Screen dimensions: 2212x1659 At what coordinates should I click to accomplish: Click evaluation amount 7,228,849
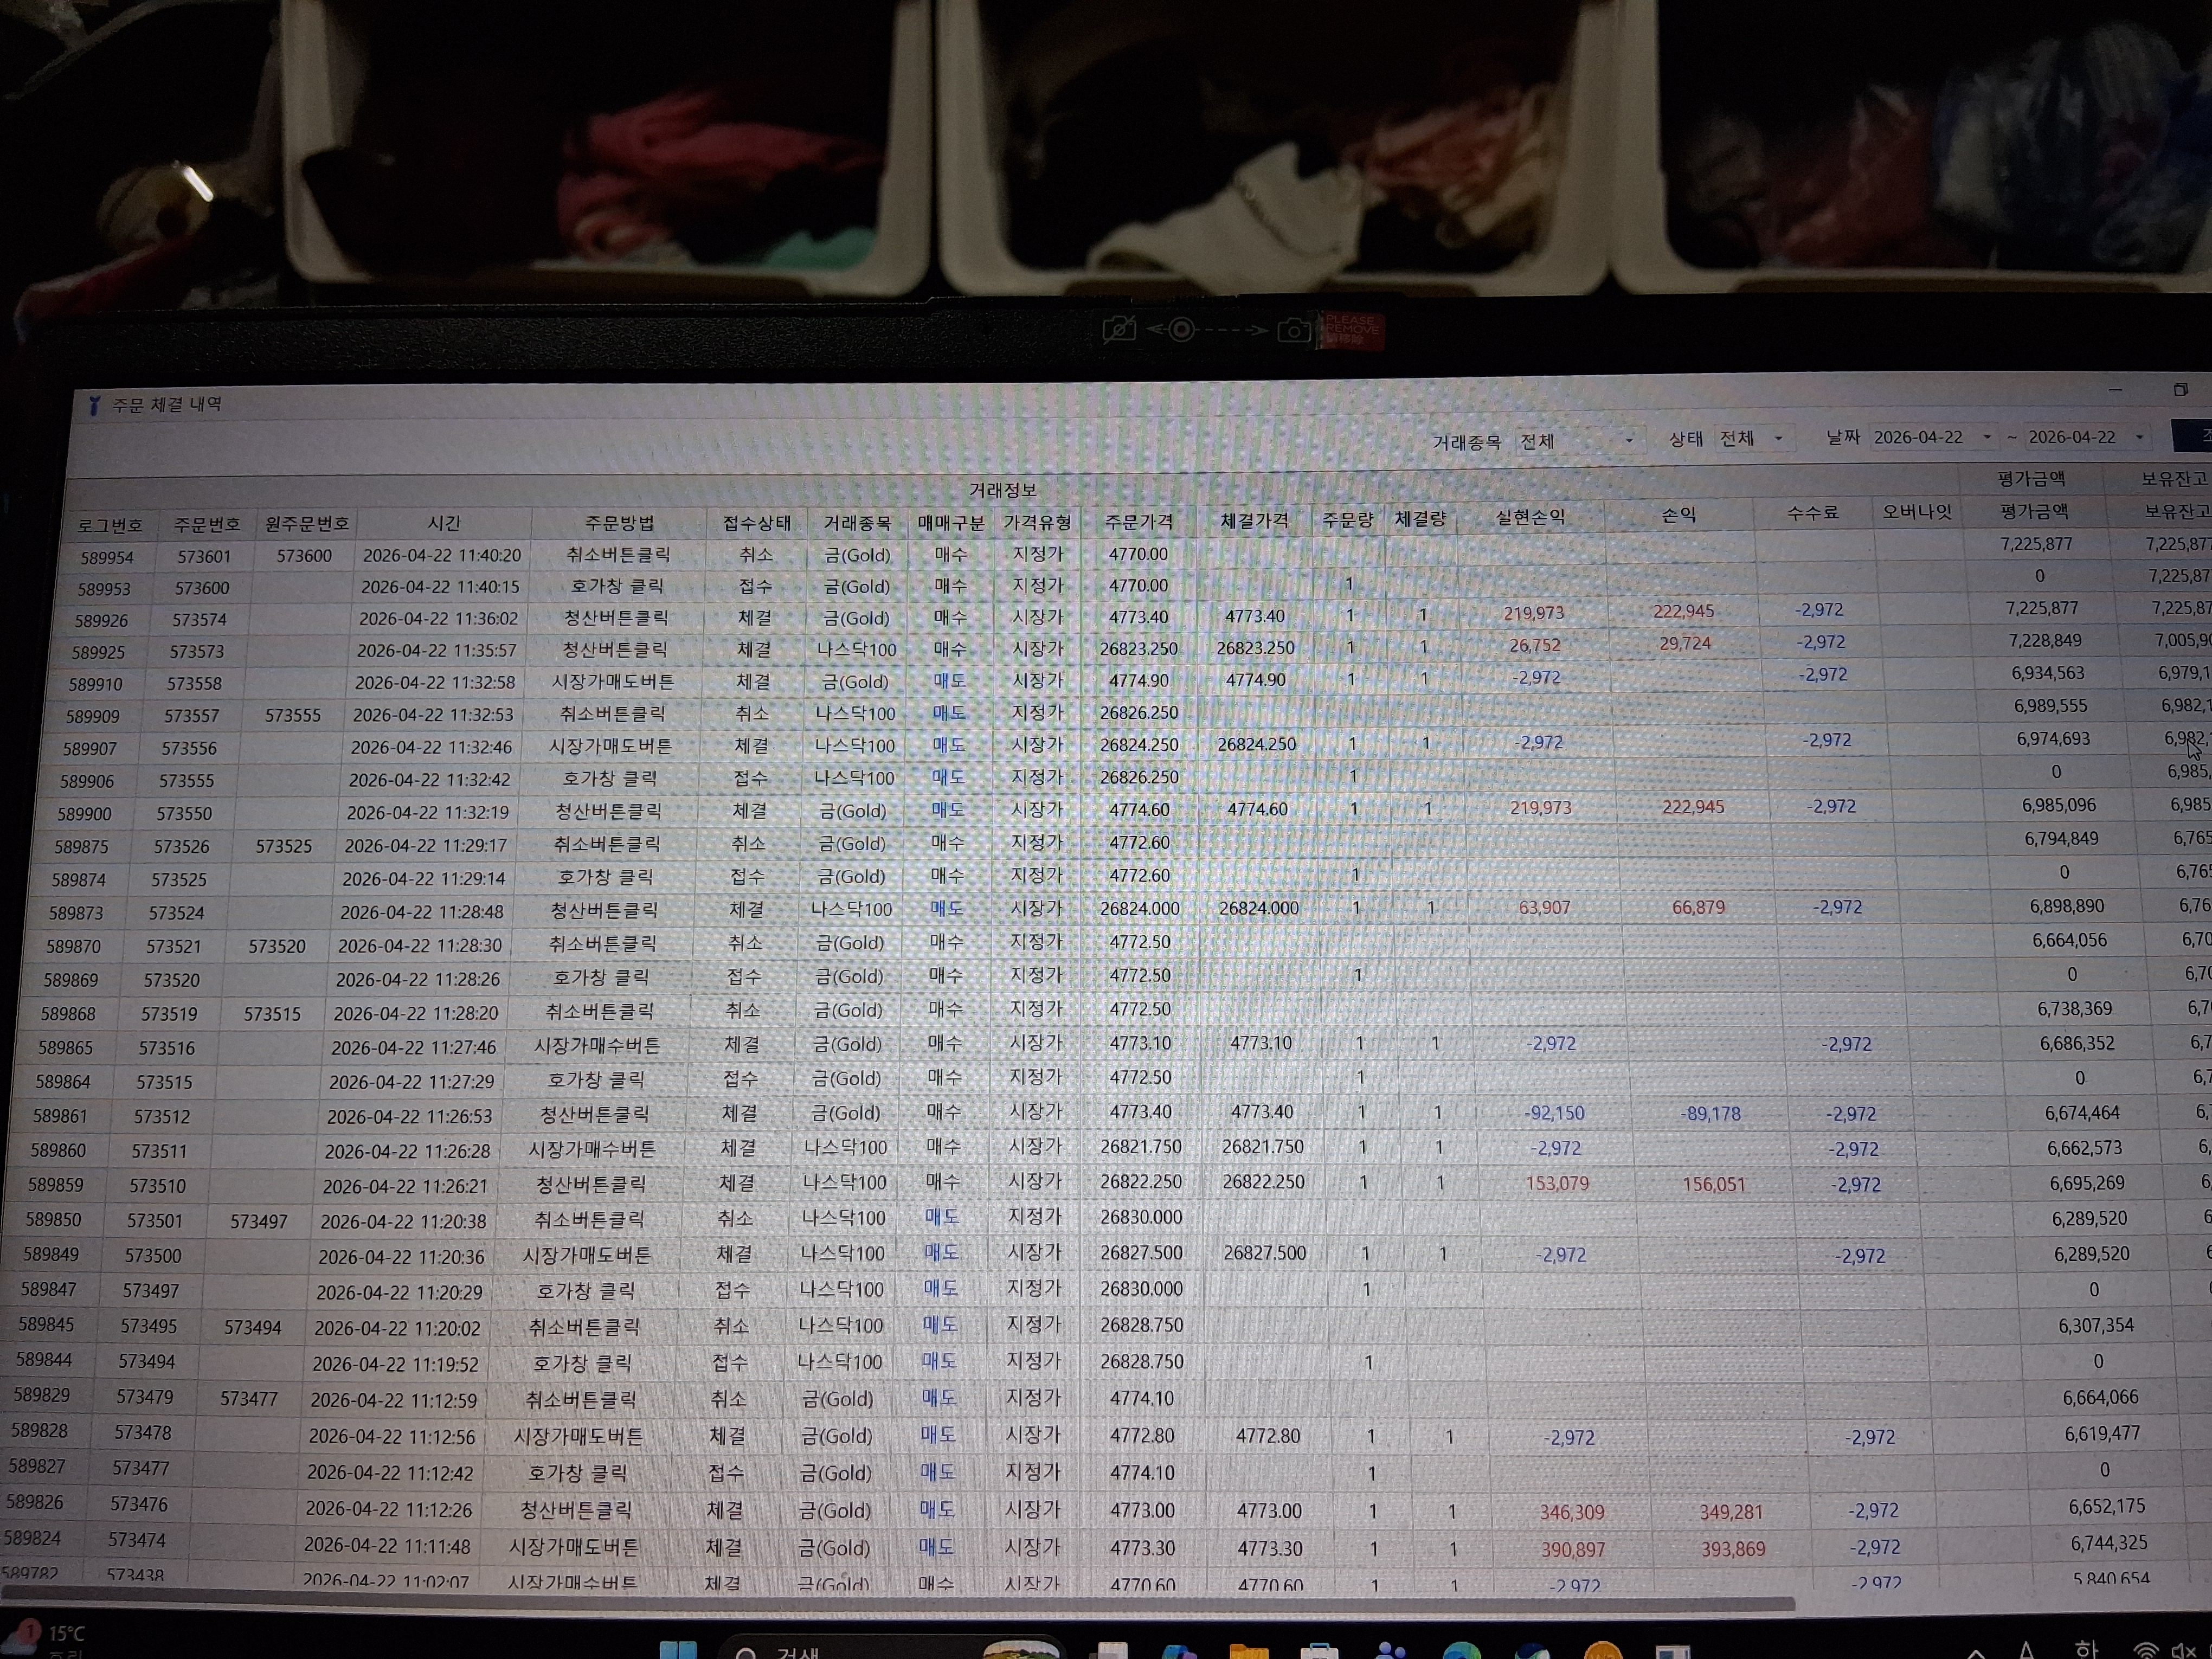tap(2045, 640)
